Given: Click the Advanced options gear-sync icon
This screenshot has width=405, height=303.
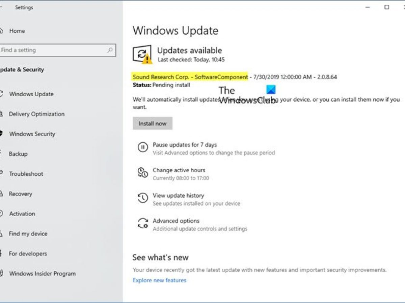Looking at the screenshot, I should [143, 223].
